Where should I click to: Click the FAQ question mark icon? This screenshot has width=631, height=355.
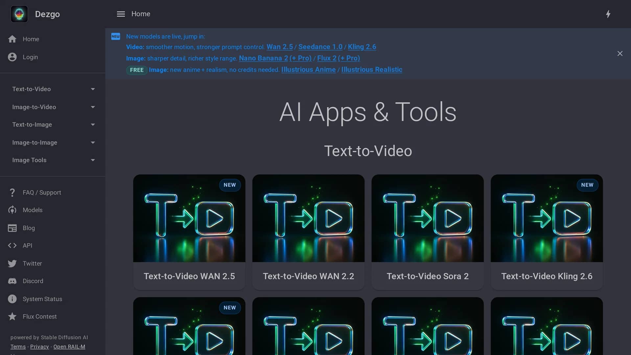12,193
